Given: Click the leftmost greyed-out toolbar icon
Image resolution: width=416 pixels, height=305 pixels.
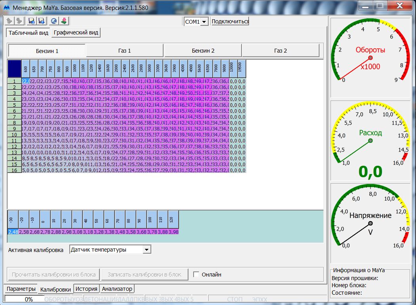Looking at the screenshot, I should [9, 21].
